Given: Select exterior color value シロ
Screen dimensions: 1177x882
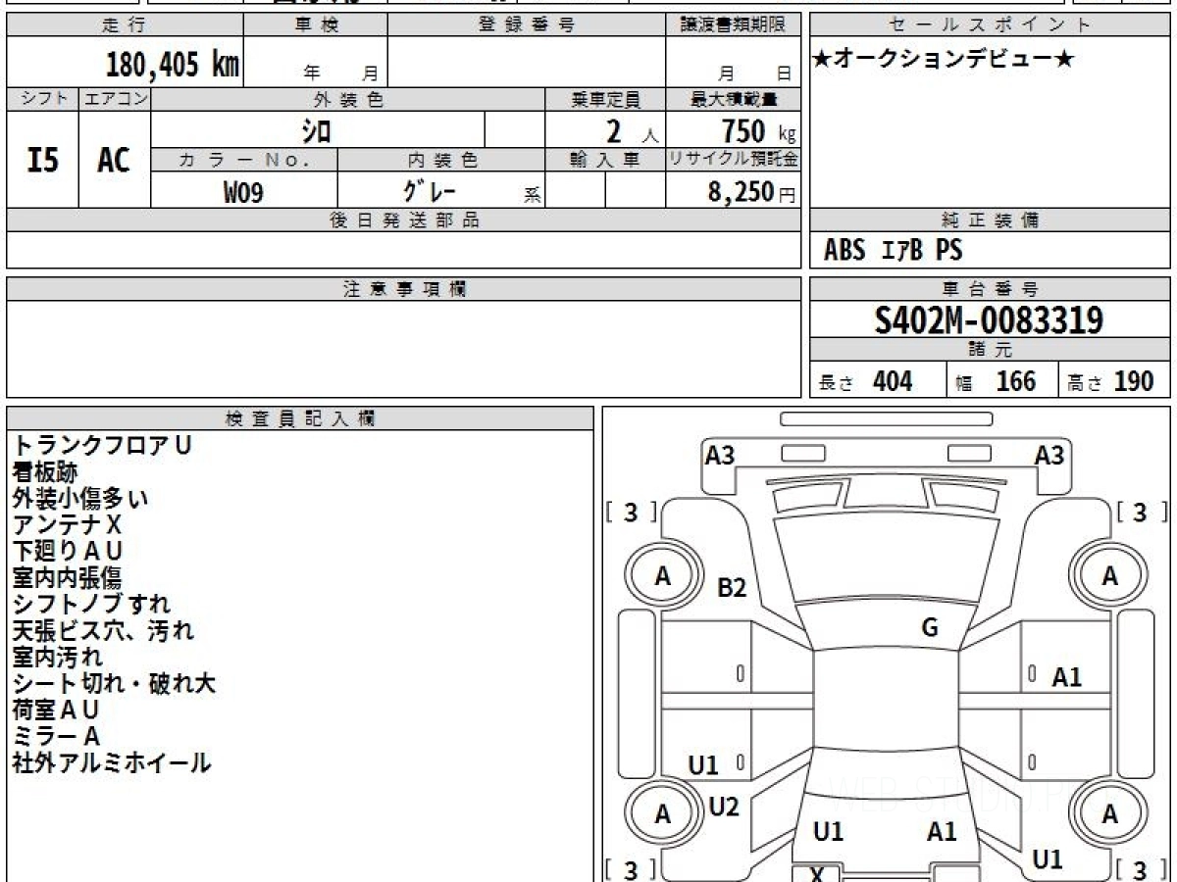Looking at the screenshot, I should click(316, 130).
